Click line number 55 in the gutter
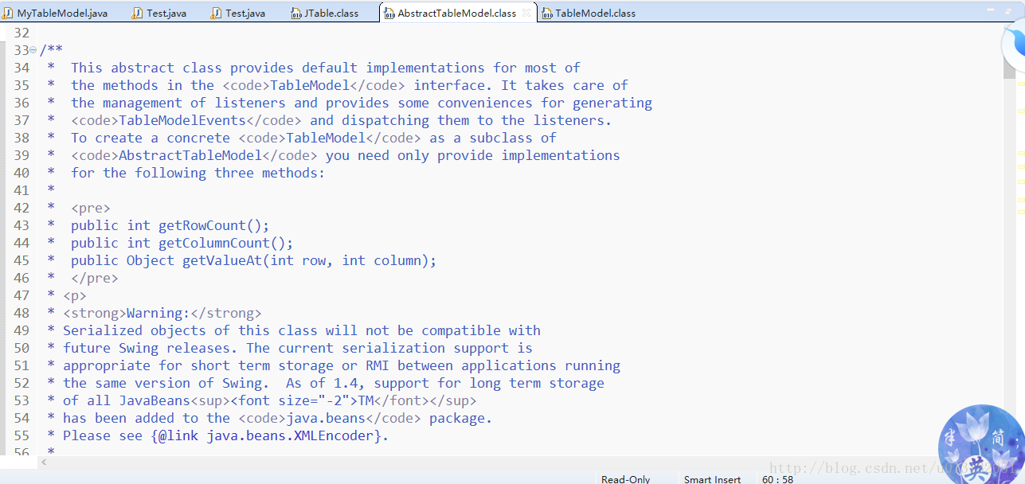 tap(22, 435)
